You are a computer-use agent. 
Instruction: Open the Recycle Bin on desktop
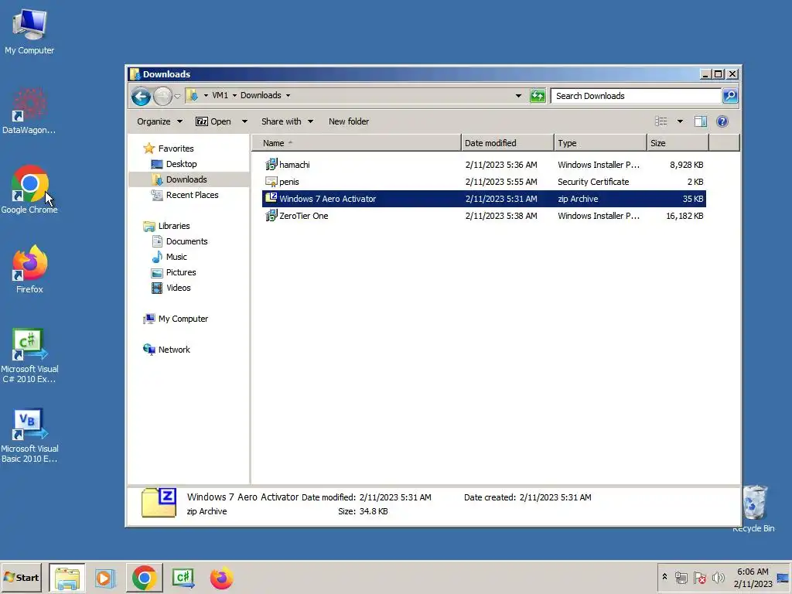[753, 508]
